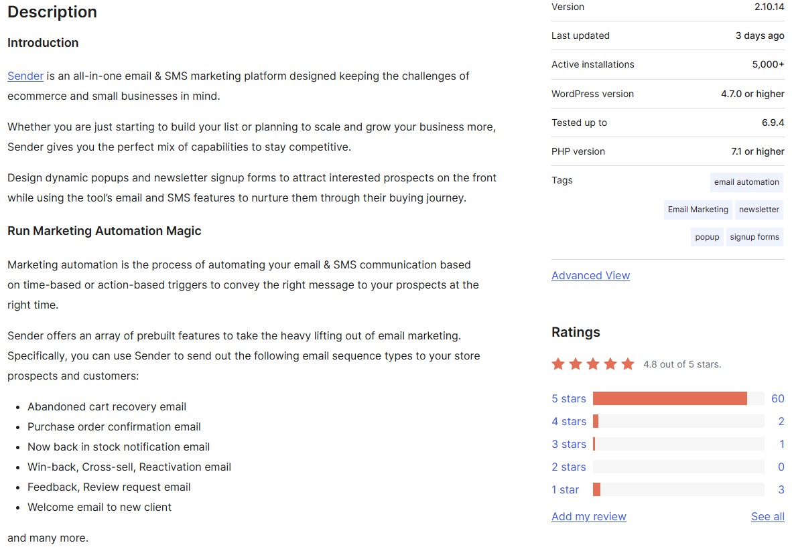Screen dimensions: 792x553
Task: Click "See all" reviews
Action: point(767,516)
